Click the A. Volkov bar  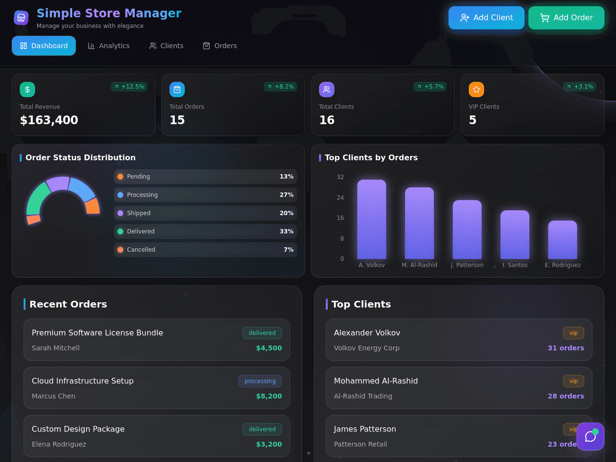pyautogui.click(x=372, y=219)
